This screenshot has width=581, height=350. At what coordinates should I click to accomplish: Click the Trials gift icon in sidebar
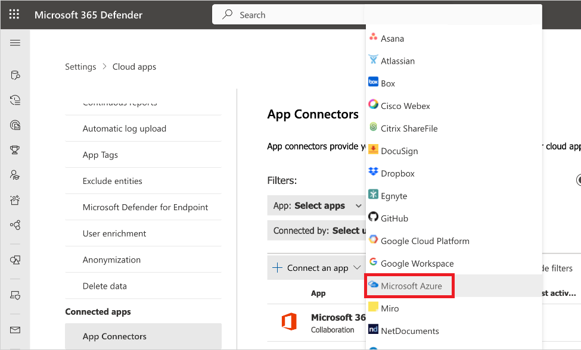pos(15,200)
